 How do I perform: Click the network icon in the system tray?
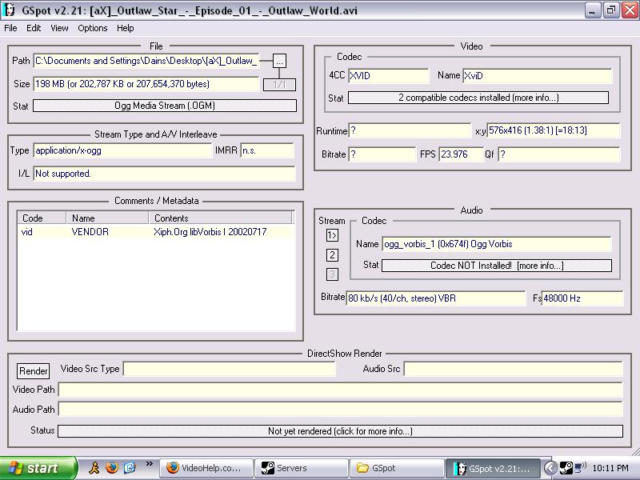pos(580,467)
